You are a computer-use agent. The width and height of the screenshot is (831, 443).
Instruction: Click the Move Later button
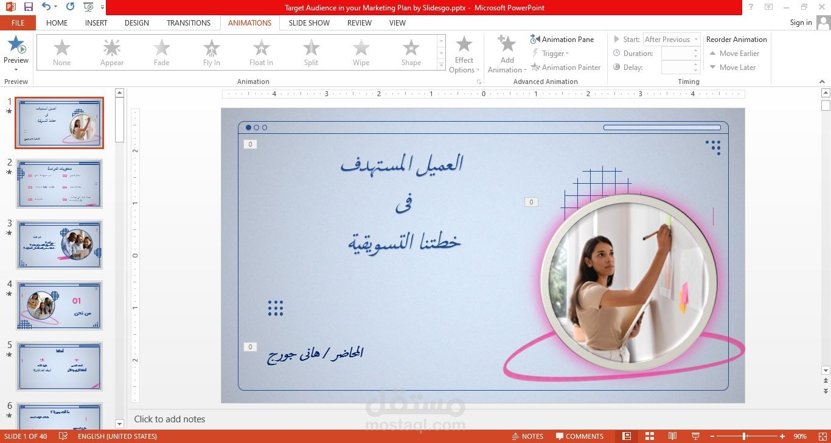pyautogui.click(x=732, y=68)
